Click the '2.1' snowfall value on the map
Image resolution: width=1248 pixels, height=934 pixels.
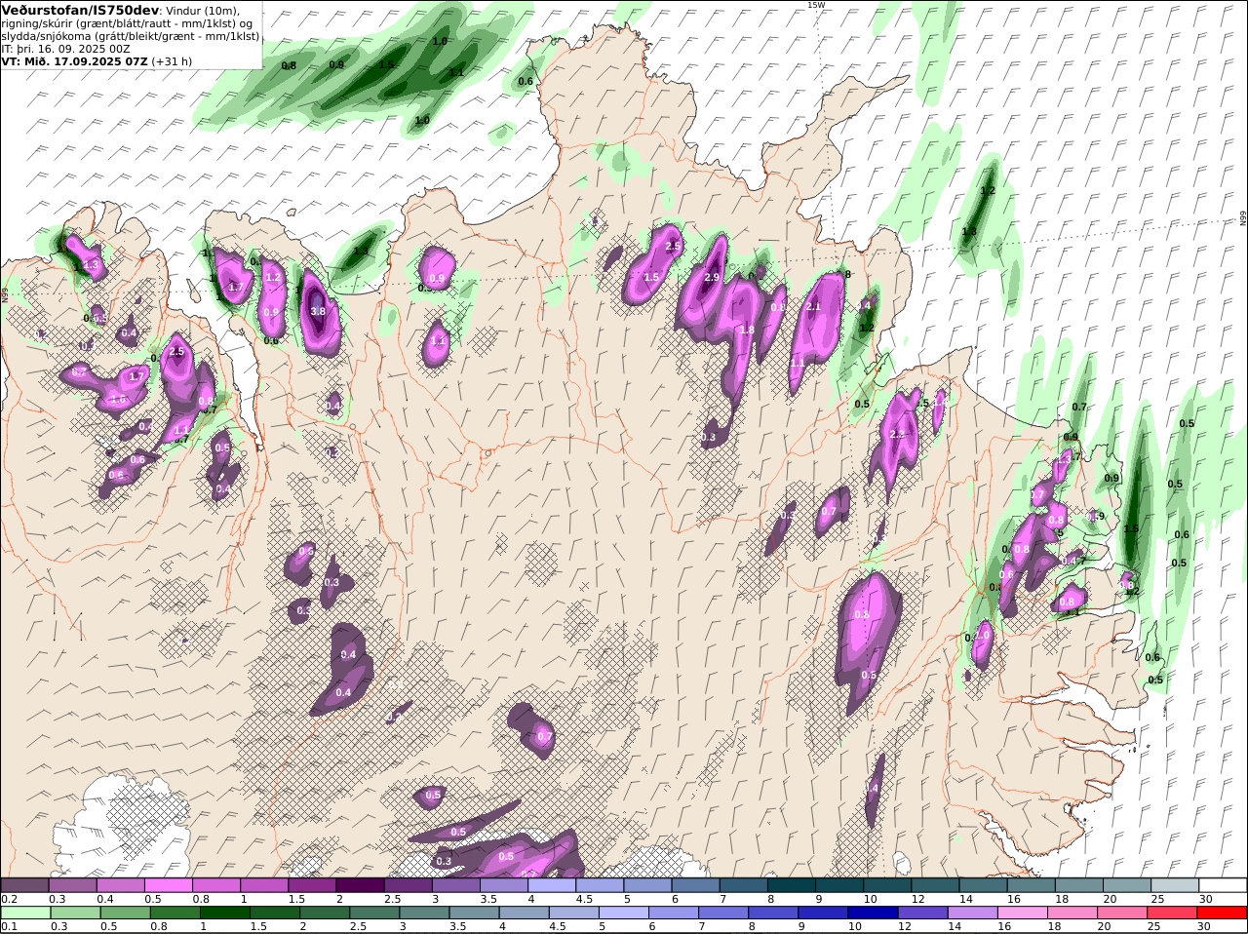click(x=814, y=307)
